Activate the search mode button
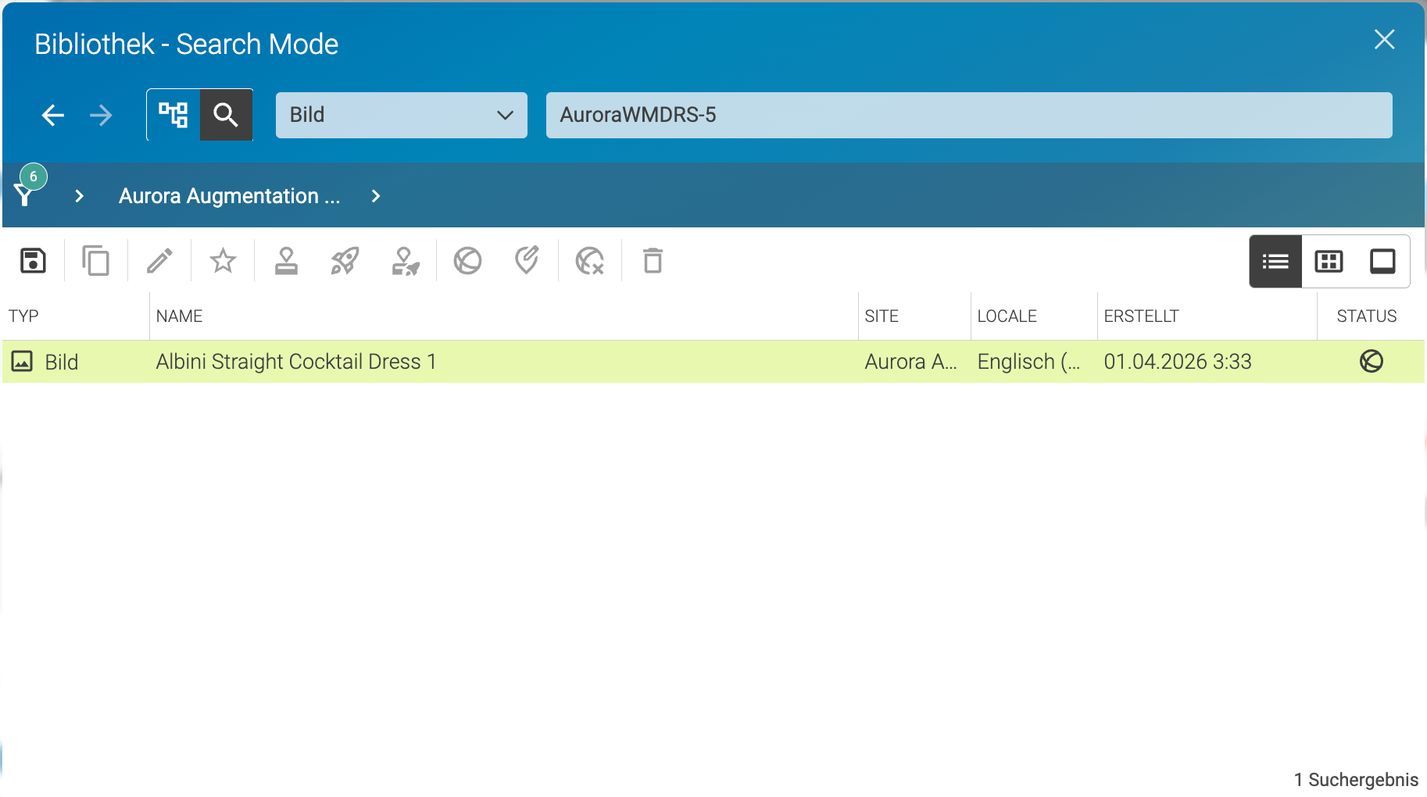This screenshot has width=1427, height=797. (x=226, y=115)
